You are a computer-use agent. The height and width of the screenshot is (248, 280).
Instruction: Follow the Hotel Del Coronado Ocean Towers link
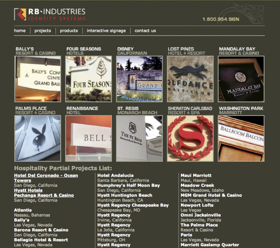[45, 177]
